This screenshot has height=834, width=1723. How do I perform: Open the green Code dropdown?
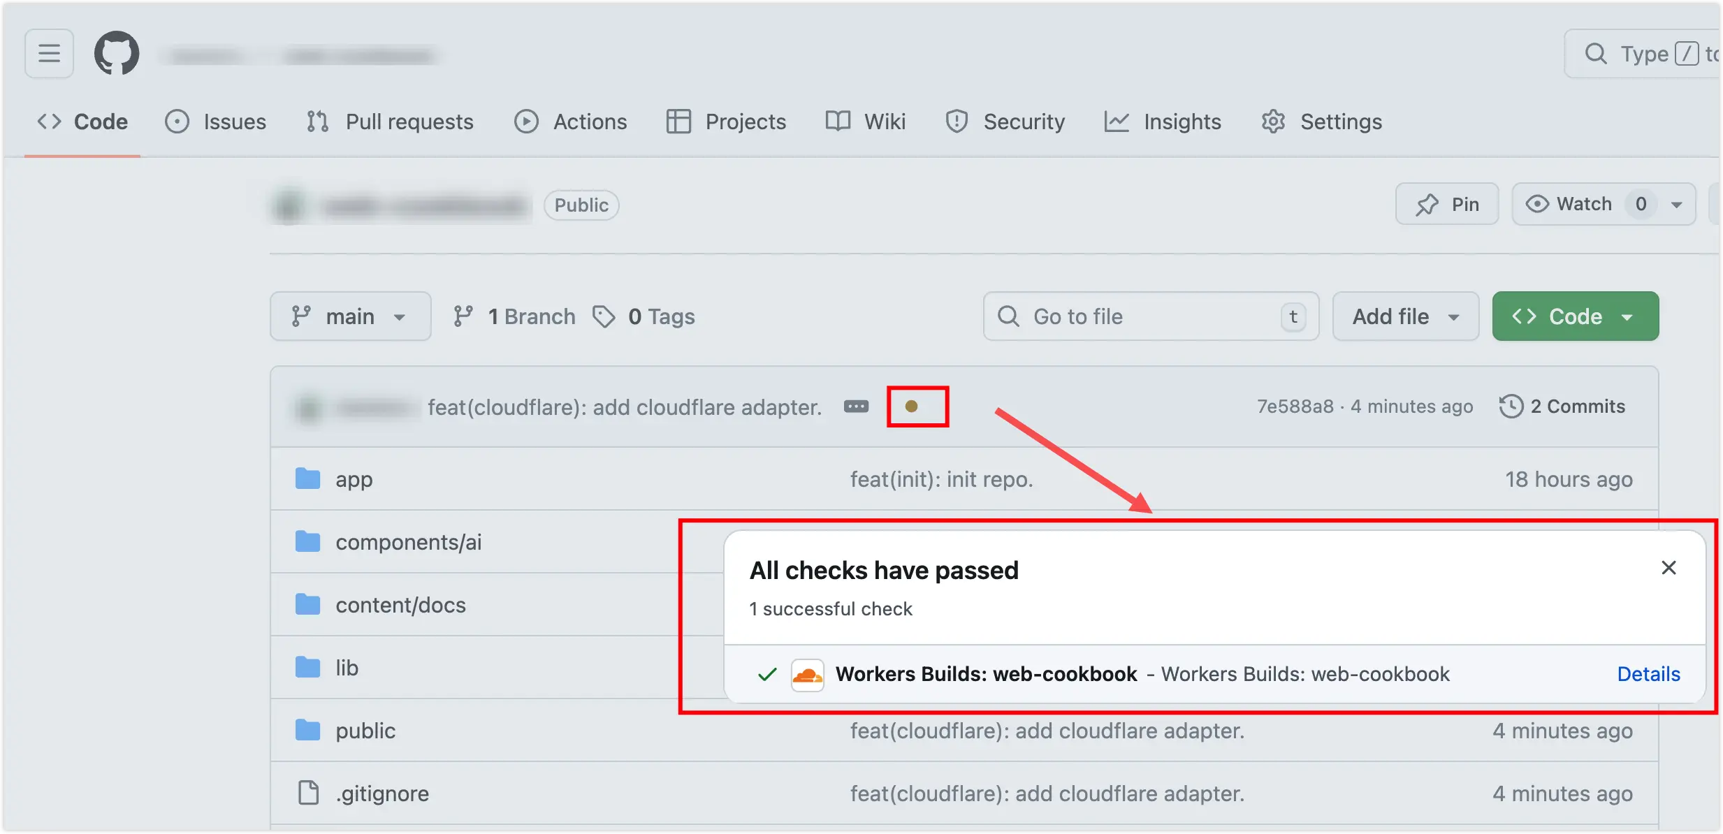tap(1575, 316)
